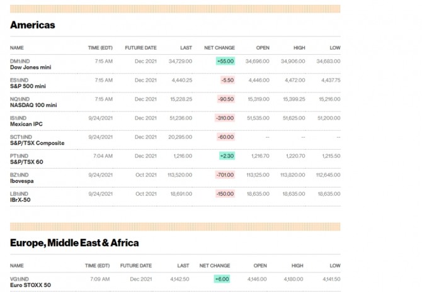Click the LAST column header in Americas

(x=186, y=47)
